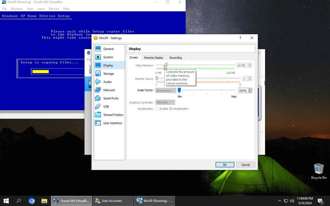Click the Video Memory slider handle
The width and height of the screenshot is (330, 206).
167,65
